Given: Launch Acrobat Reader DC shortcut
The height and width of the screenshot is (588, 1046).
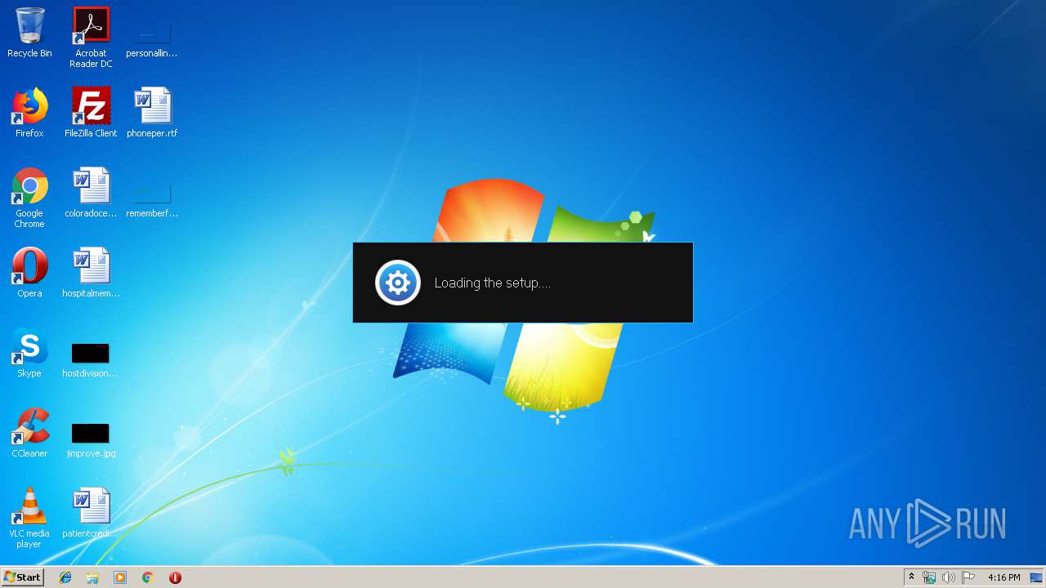Looking at the screenshot, I should (91, 37).
